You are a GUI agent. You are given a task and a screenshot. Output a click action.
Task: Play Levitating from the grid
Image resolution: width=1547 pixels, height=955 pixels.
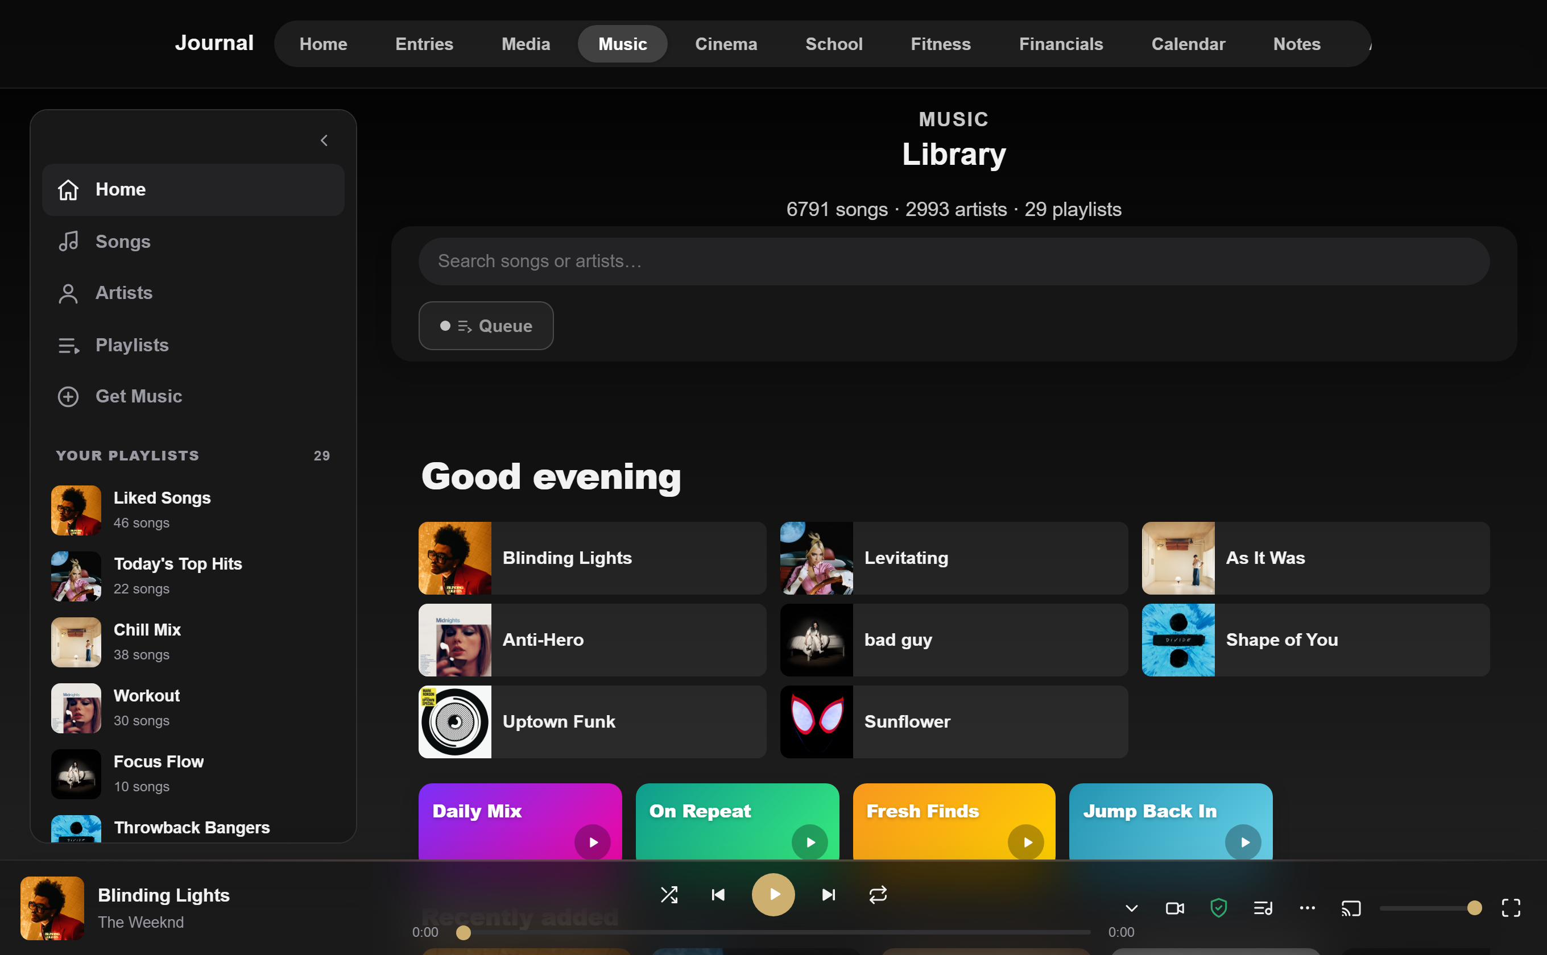click(954, 558)
